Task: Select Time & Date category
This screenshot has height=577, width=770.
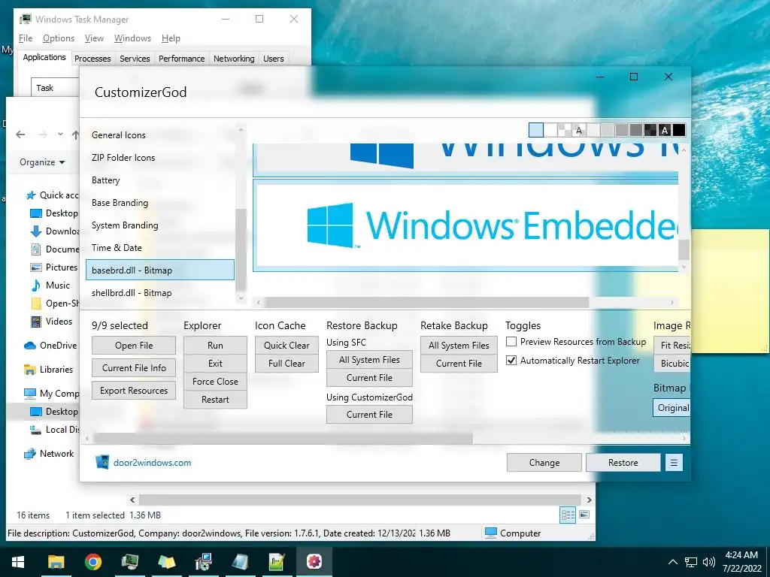Action: point(160,248)
